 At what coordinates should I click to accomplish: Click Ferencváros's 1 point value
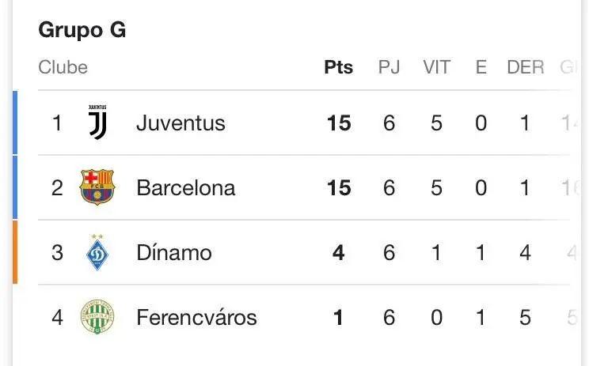pos(339,318)
